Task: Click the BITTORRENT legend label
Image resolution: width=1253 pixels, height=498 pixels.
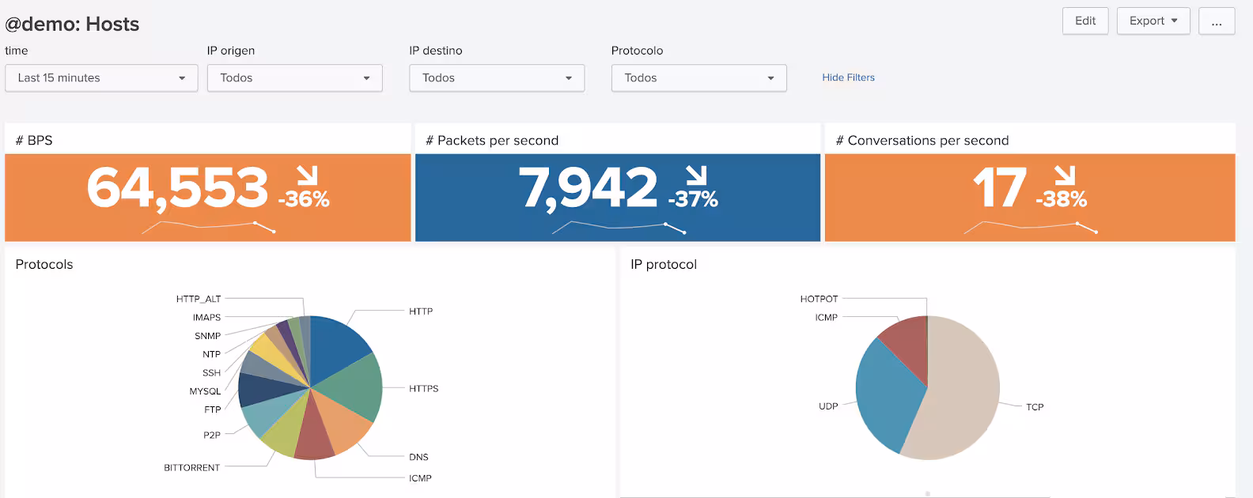Action: (191, 468)
